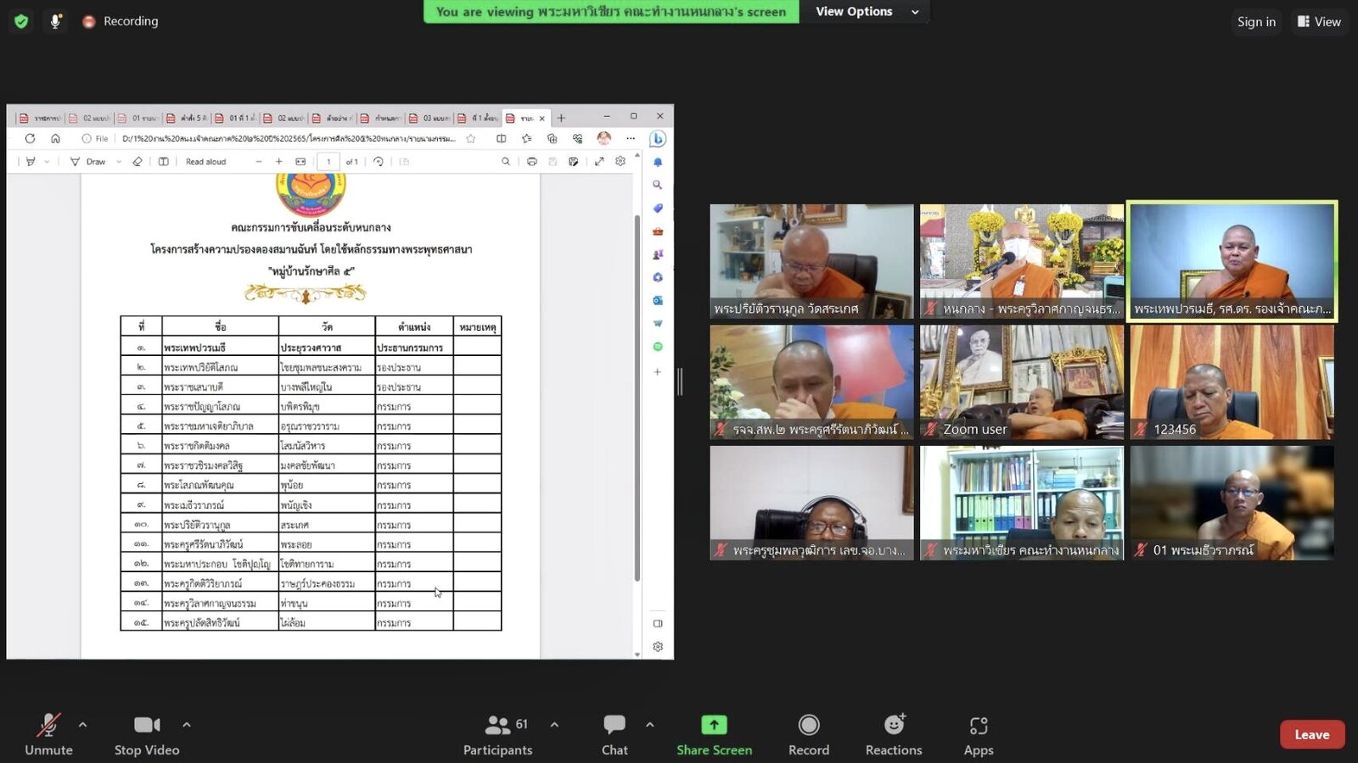Stop Video in the Zoom toolbar
The width and height of the screenshot is (1358, 763).
click(x=147, y=734)
